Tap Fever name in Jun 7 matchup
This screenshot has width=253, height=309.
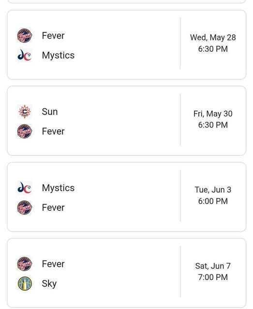click(53, 264)
